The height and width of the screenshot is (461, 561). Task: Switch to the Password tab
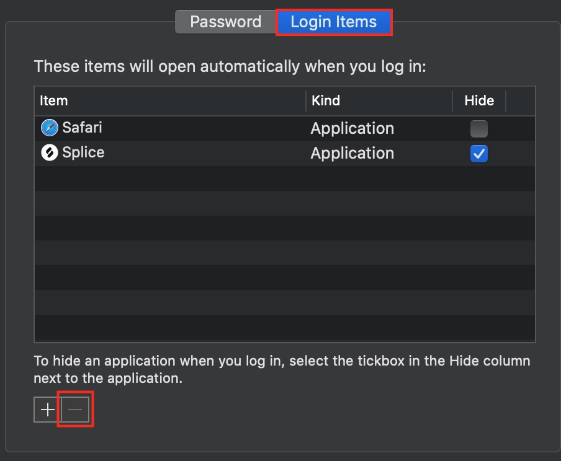[225, 22]
